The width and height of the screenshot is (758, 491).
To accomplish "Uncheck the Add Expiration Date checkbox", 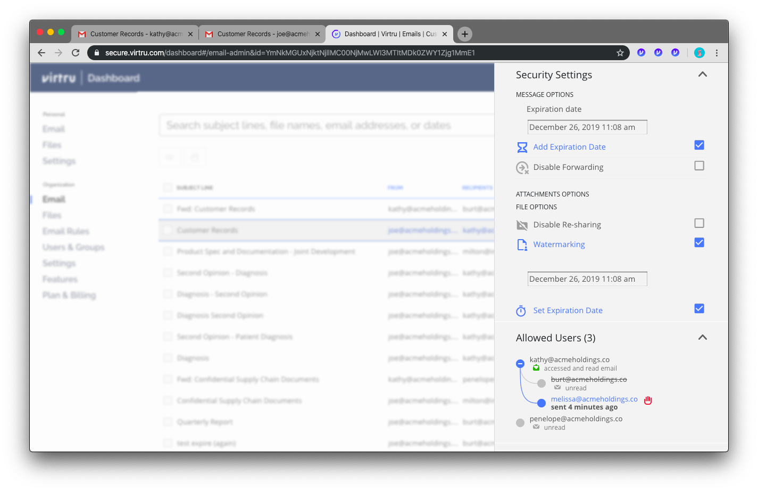I will (699, 145).
